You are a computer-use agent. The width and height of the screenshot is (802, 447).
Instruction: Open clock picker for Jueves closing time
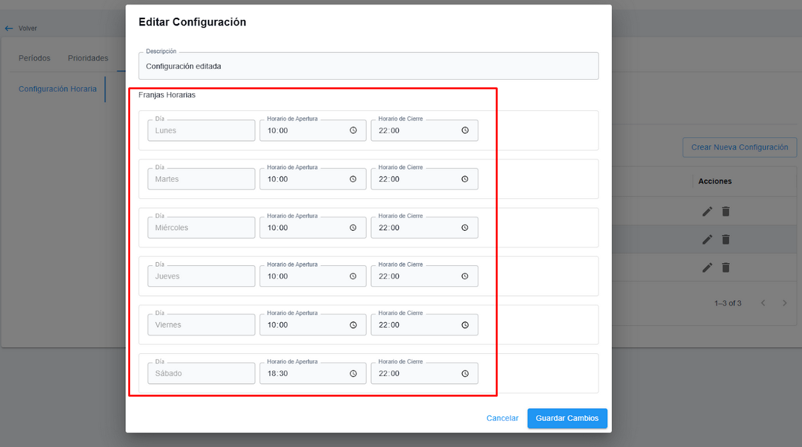click(464, 276)
